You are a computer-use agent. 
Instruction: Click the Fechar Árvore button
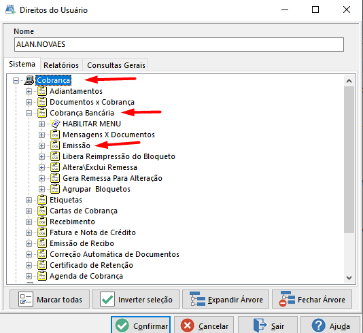pos(312,299)
